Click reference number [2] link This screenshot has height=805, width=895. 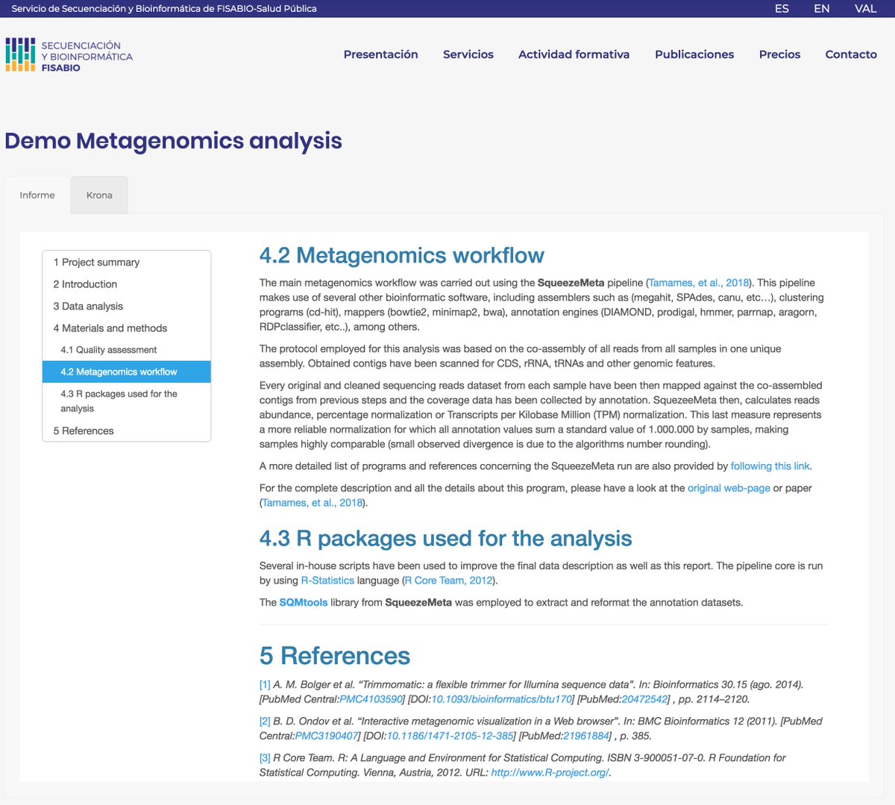pos(265,721)
